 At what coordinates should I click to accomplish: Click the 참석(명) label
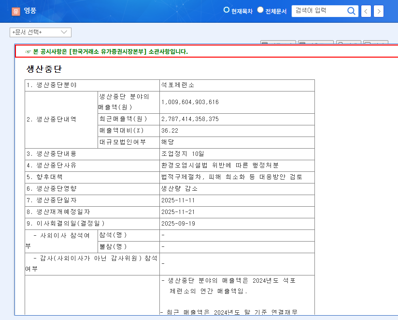[x=113, y=235]
